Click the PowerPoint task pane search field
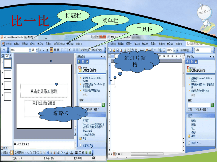The width and height of the screenshot is (217, 162). (x=90, y=105)
